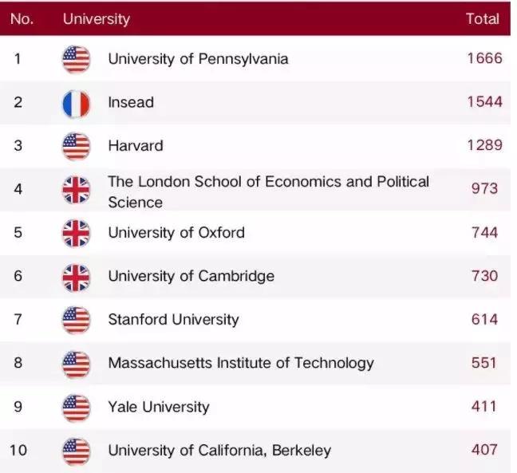Click the US flag beside UC Berkeley
The height and width of the screenshot is (473, 517).
pyautogui.click(x=77, y=451)
